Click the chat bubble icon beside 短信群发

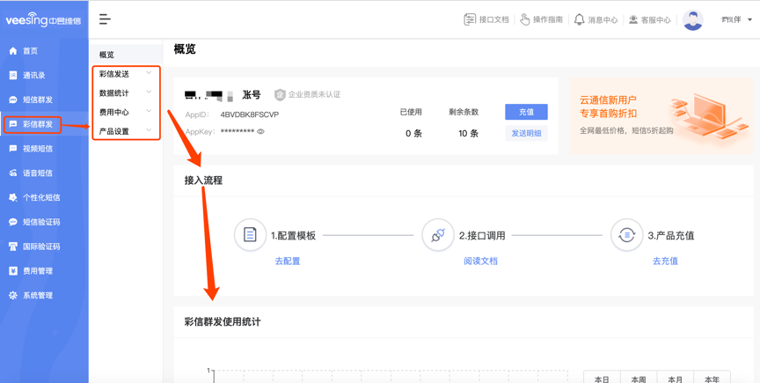13,100
